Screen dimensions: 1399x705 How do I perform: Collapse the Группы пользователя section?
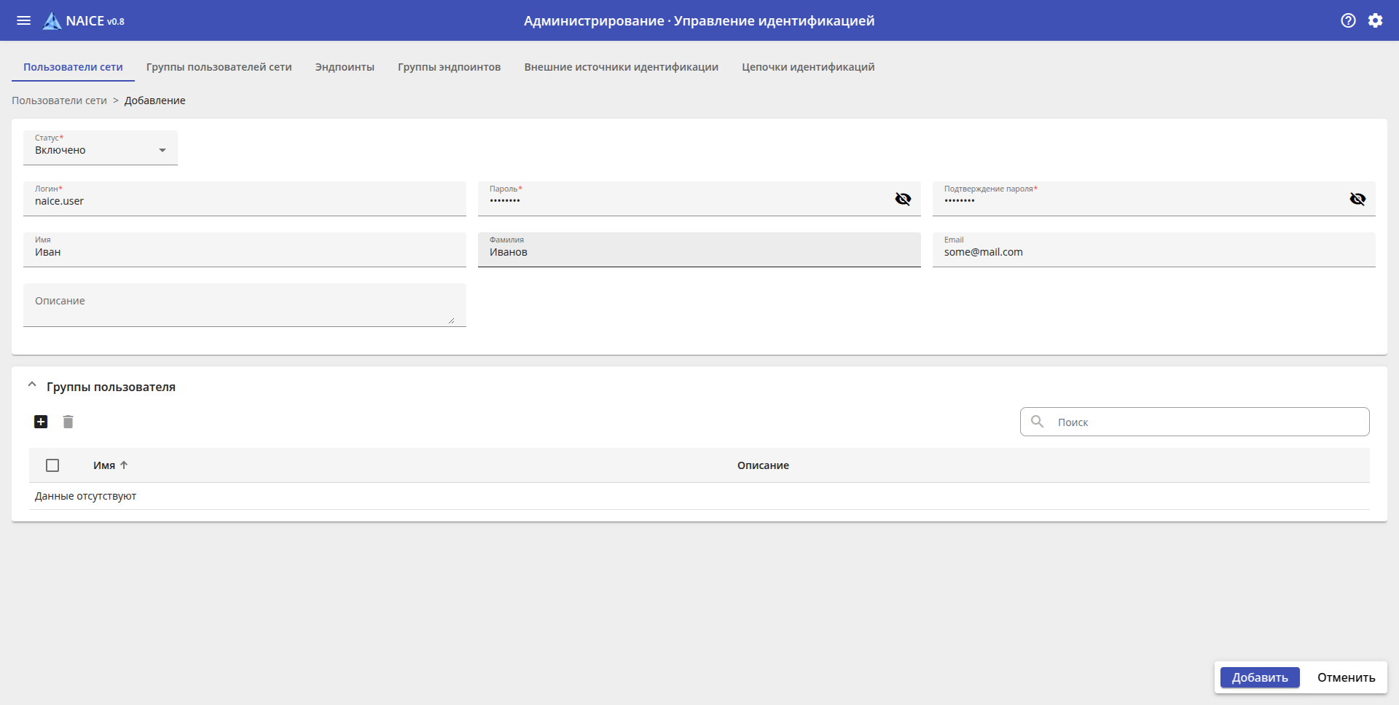[32, 385]
